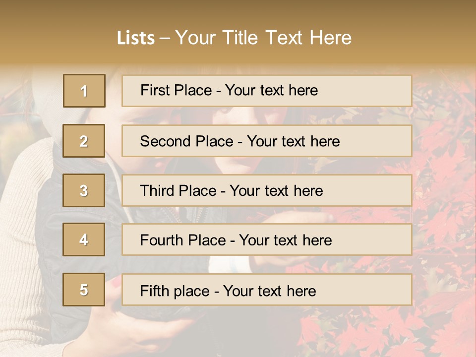The width and height of the screenshot is (476, 357).
Task: Click the number 1 box
Action: coord(84,91)
